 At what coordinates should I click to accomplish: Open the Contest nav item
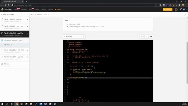[x=37, y=9]
